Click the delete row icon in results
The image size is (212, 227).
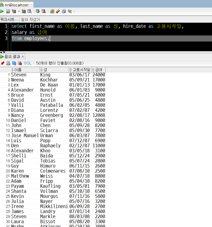(x=20, y=63)
